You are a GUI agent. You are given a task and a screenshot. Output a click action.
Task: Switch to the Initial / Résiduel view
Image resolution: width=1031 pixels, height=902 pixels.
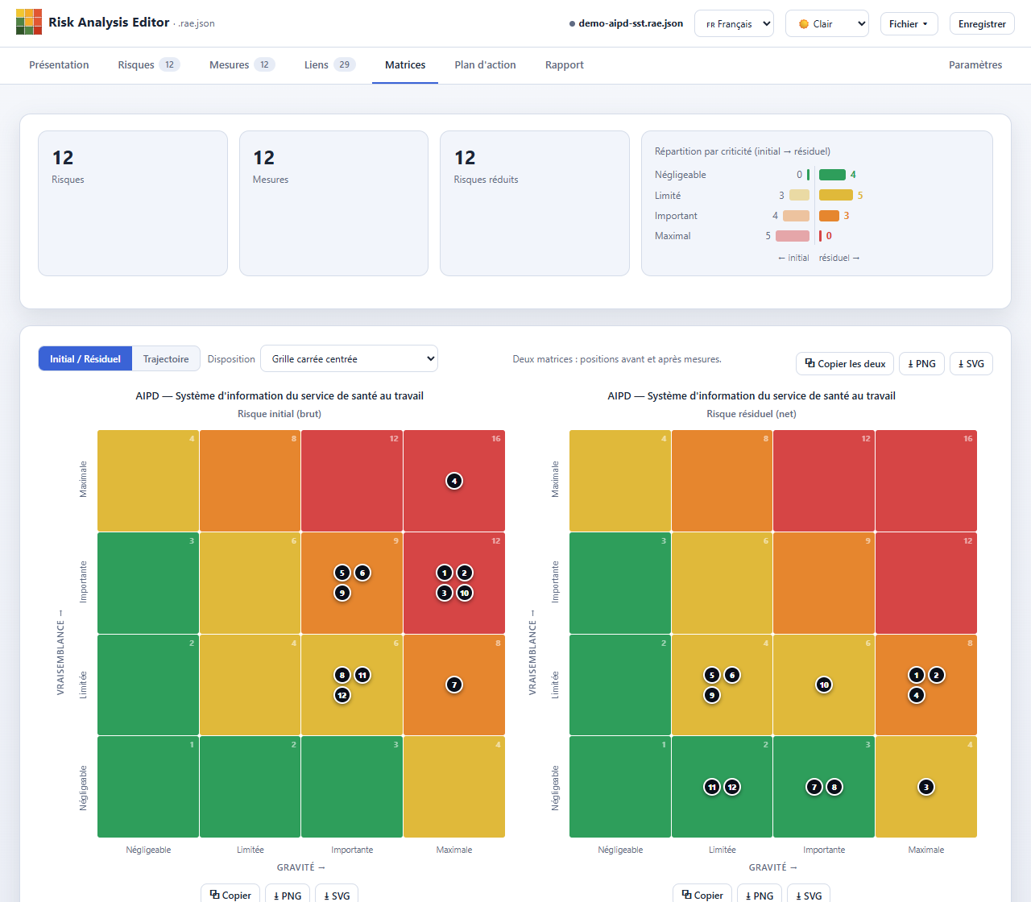tap(85, 359)
